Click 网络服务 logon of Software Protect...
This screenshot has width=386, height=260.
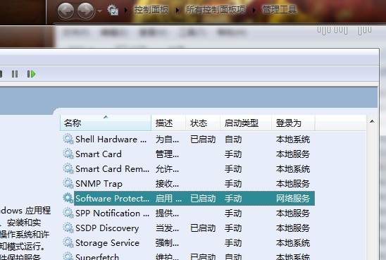293,199
